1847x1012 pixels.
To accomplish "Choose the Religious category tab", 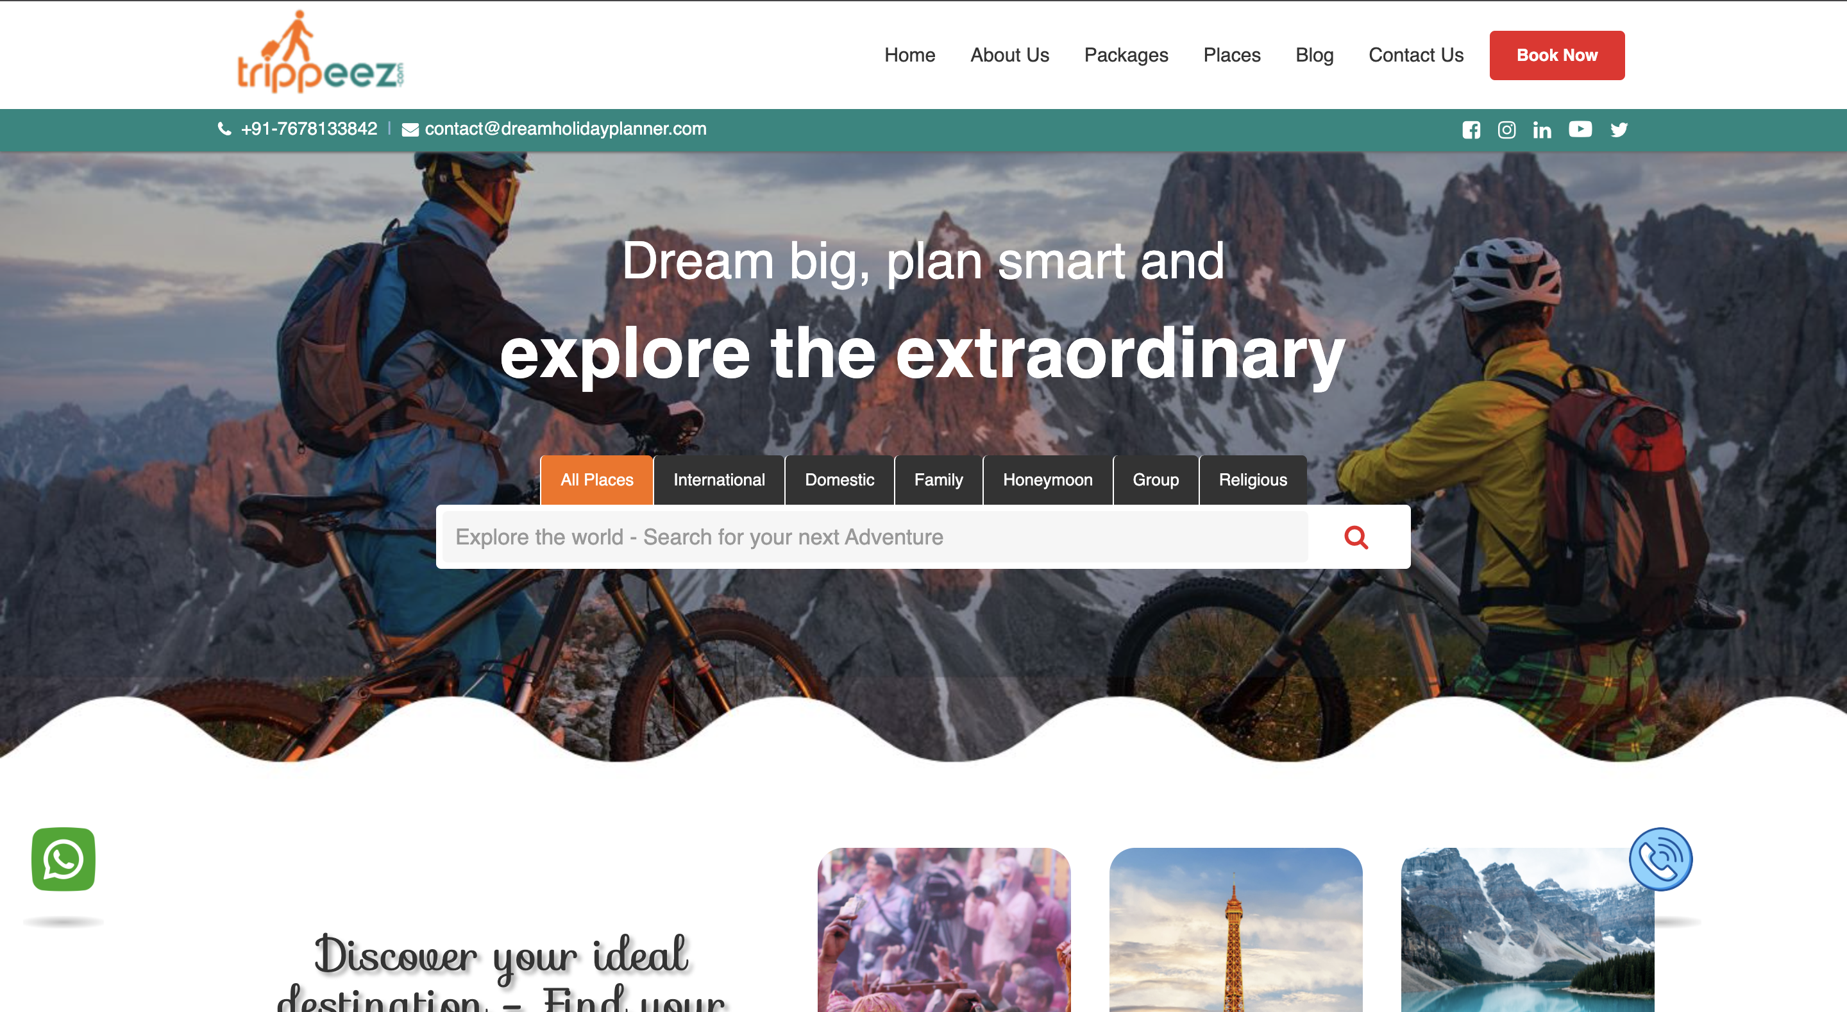I will point(1252,480).
